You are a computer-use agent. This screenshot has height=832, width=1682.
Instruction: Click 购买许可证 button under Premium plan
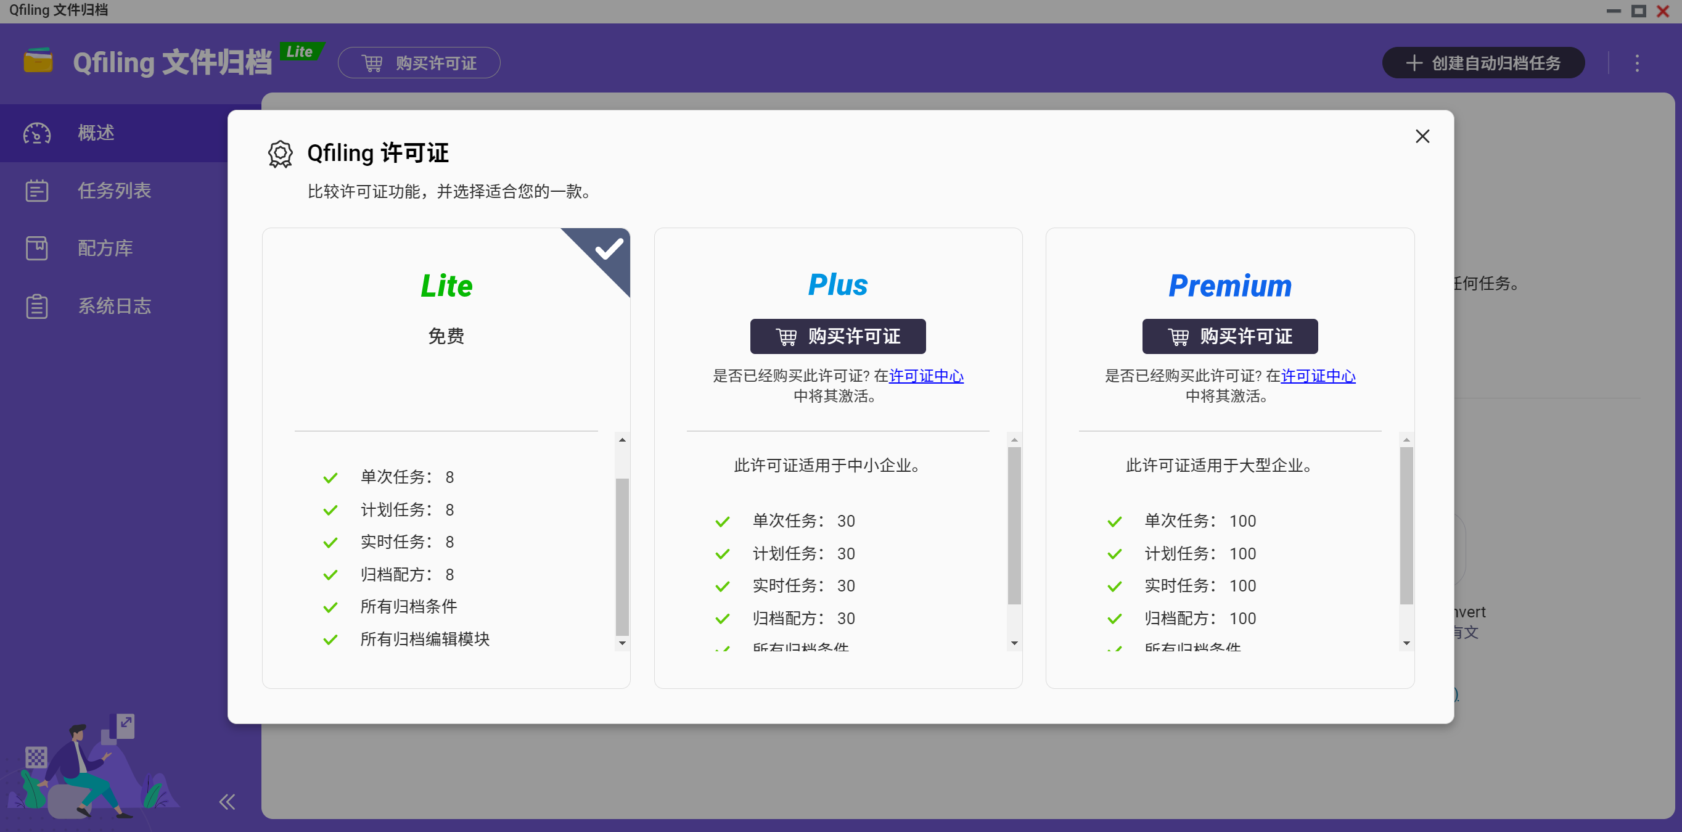click(x=1229, y=336)
